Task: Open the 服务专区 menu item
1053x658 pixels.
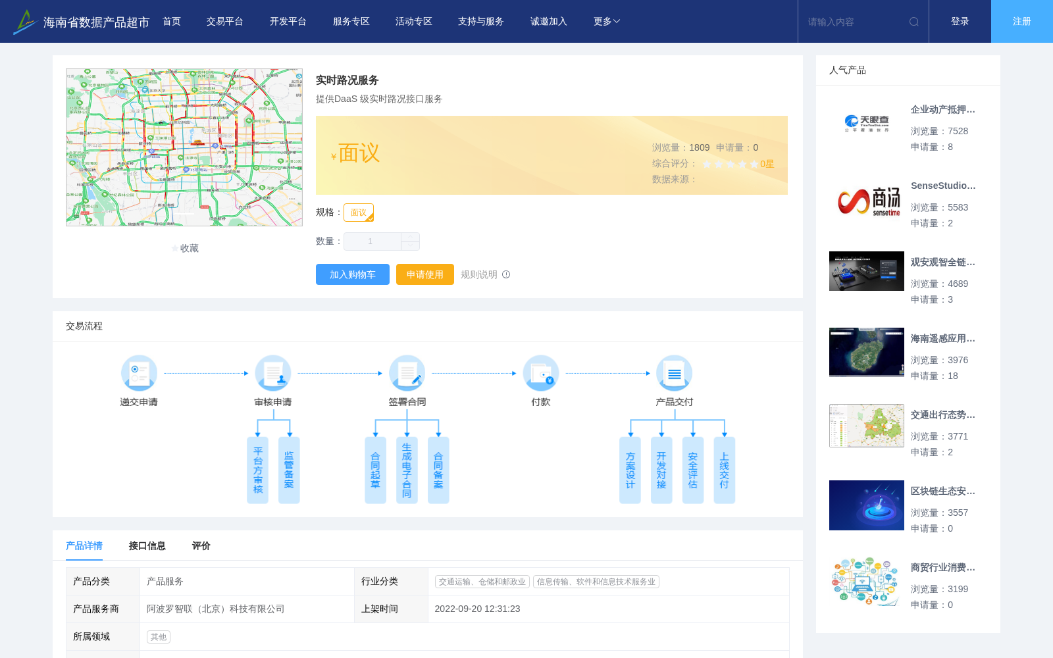Action: [x=351, y=22]
